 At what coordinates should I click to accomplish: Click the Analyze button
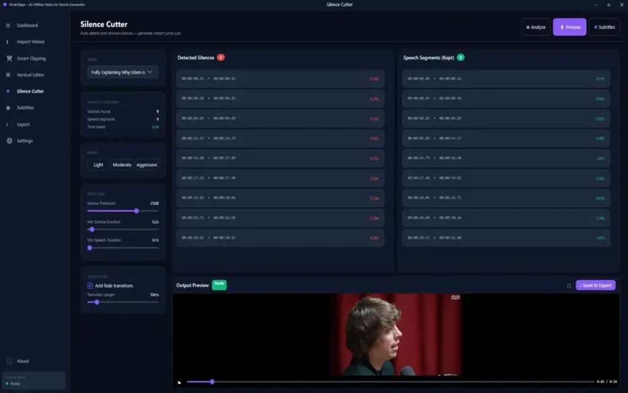tap(535, 27)
